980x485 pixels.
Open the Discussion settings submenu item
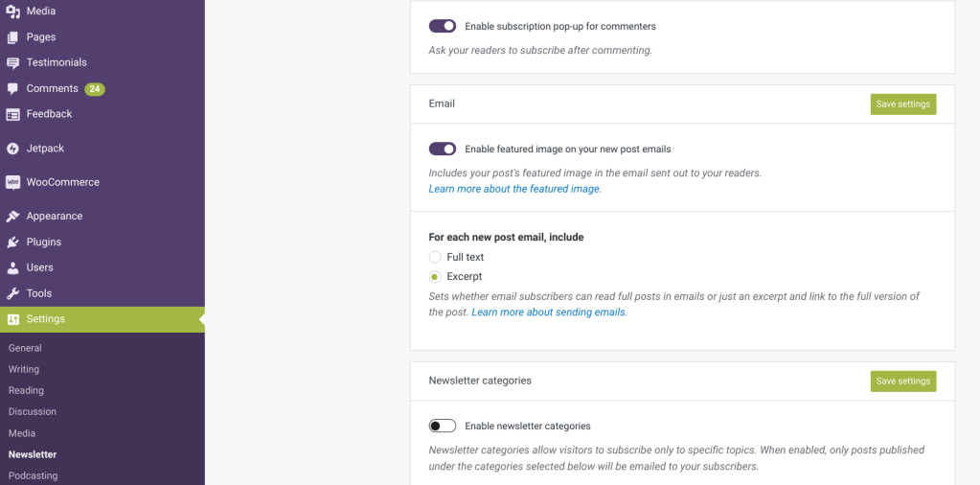point(33,411)
